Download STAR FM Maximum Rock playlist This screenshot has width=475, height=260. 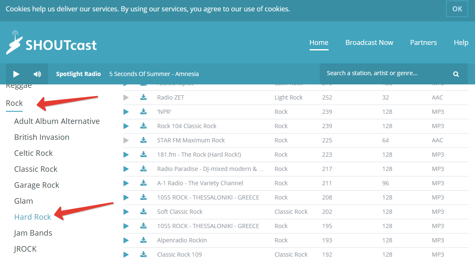pyautogui.click(x=143, y=140)
